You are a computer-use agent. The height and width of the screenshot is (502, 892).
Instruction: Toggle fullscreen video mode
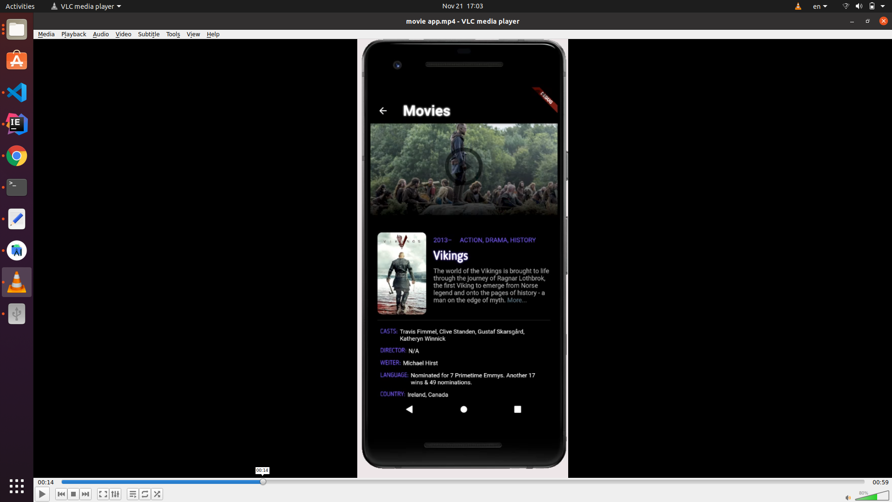tap(103, 494)
